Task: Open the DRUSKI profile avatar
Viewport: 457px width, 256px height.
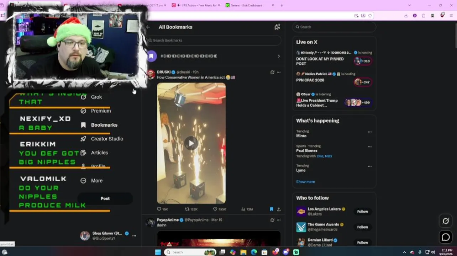Action: (151, 74)
